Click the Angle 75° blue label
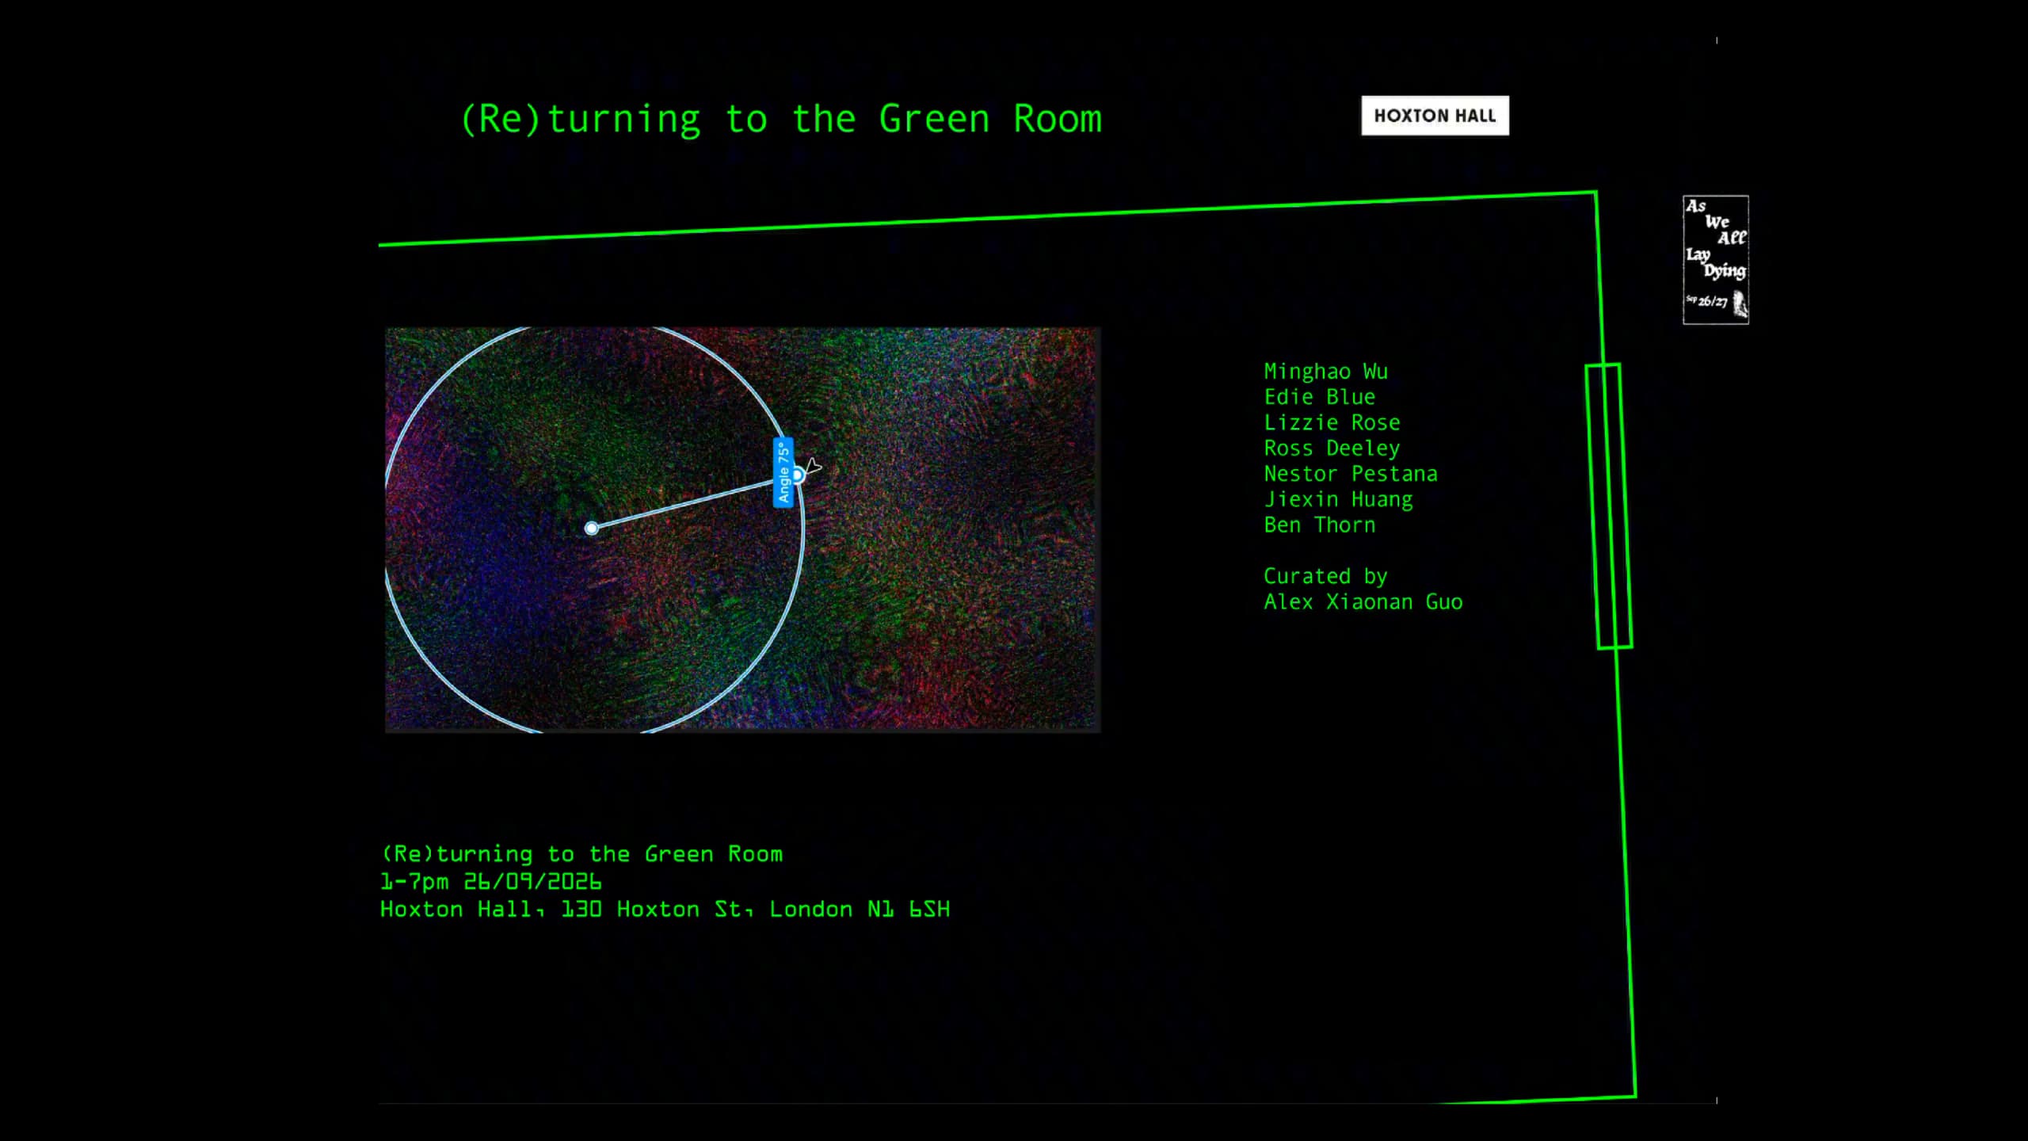Viewport: 2028px width, 1141px height. tap(783, 472)
